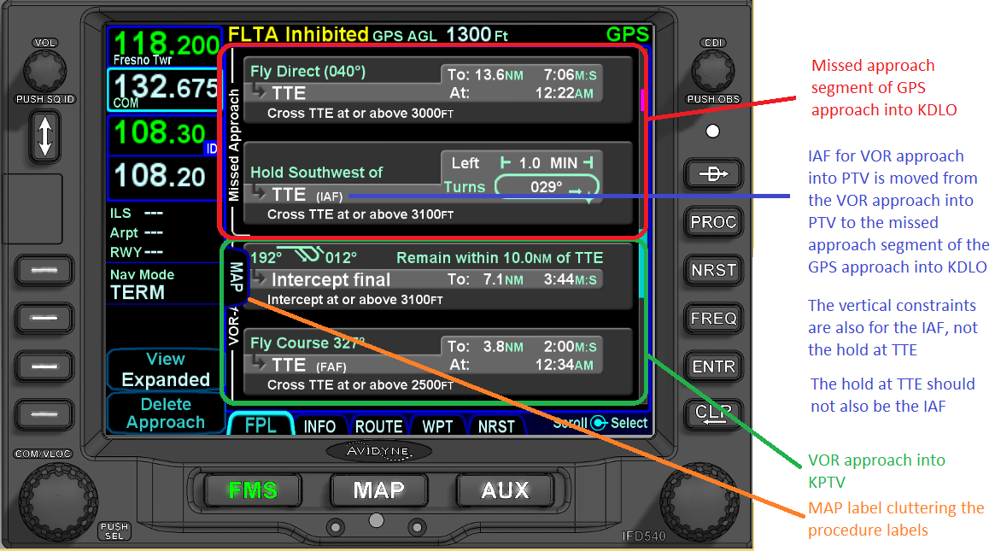Open the vertical MAP side tab
Image resolution: width=1001 pixels, height=551 pixels.
(x=236, y=276)
